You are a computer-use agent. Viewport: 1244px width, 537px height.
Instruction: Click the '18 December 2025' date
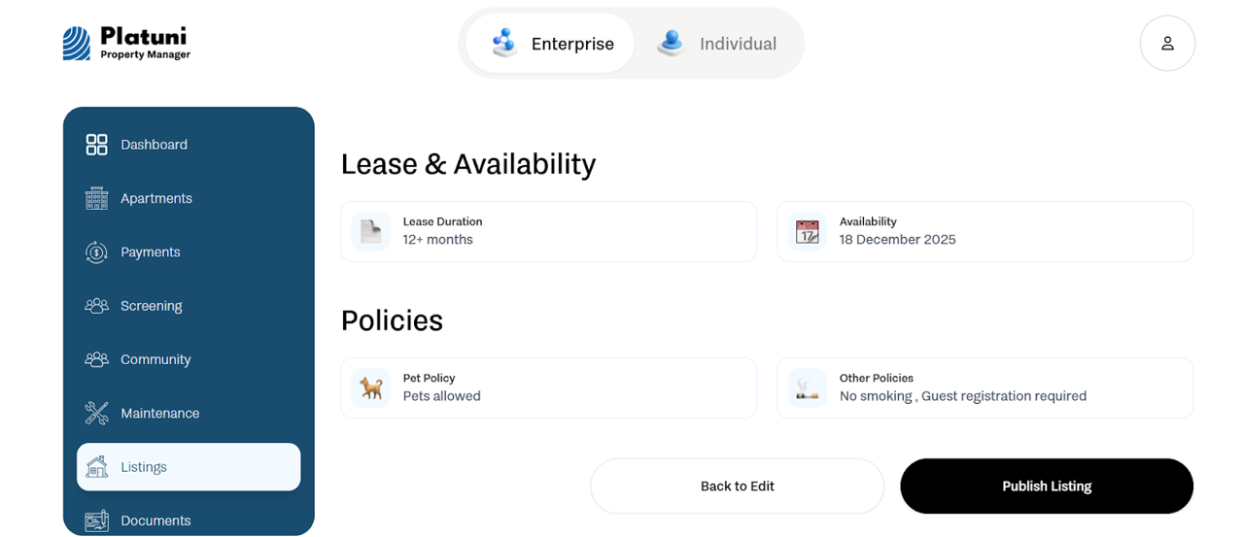898,240
